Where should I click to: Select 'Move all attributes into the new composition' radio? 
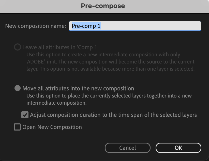click(x=17, y=88)
